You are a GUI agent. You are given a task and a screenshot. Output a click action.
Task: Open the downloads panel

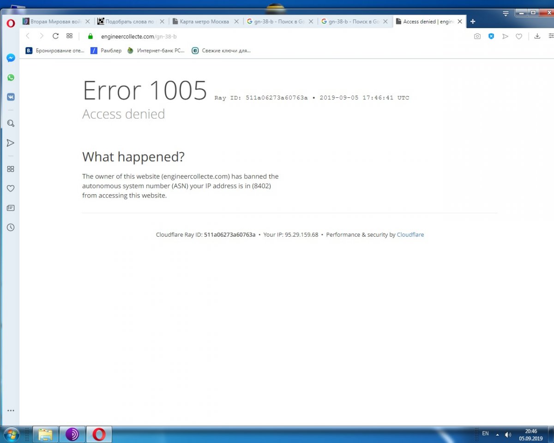(537, 36)
